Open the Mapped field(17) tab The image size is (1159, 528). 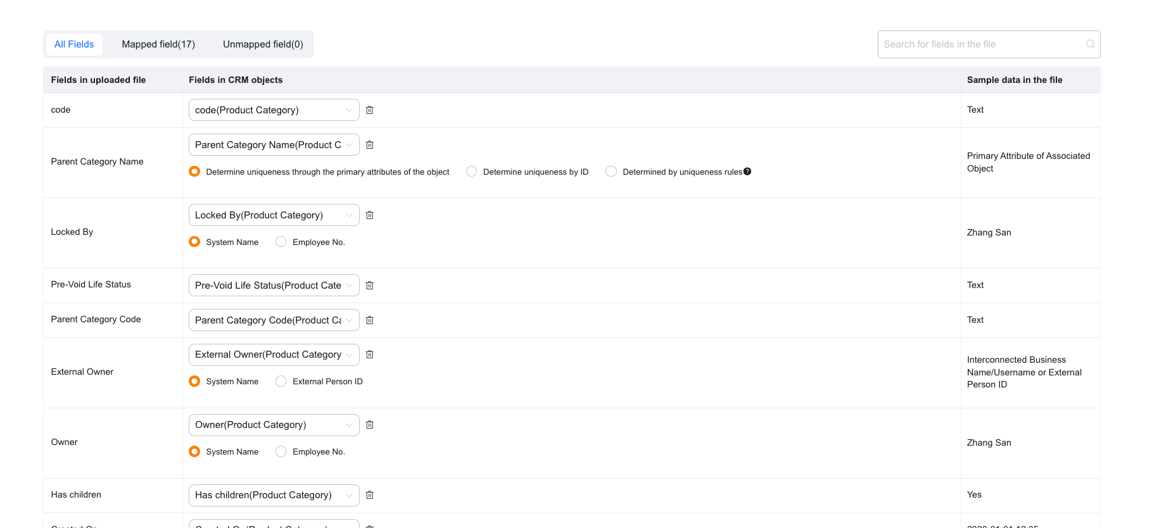[x=158, y=44]
